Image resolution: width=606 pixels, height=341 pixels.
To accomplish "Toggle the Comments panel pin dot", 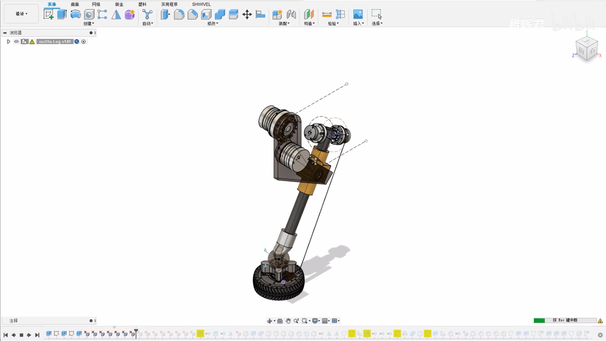I will 91,320.
